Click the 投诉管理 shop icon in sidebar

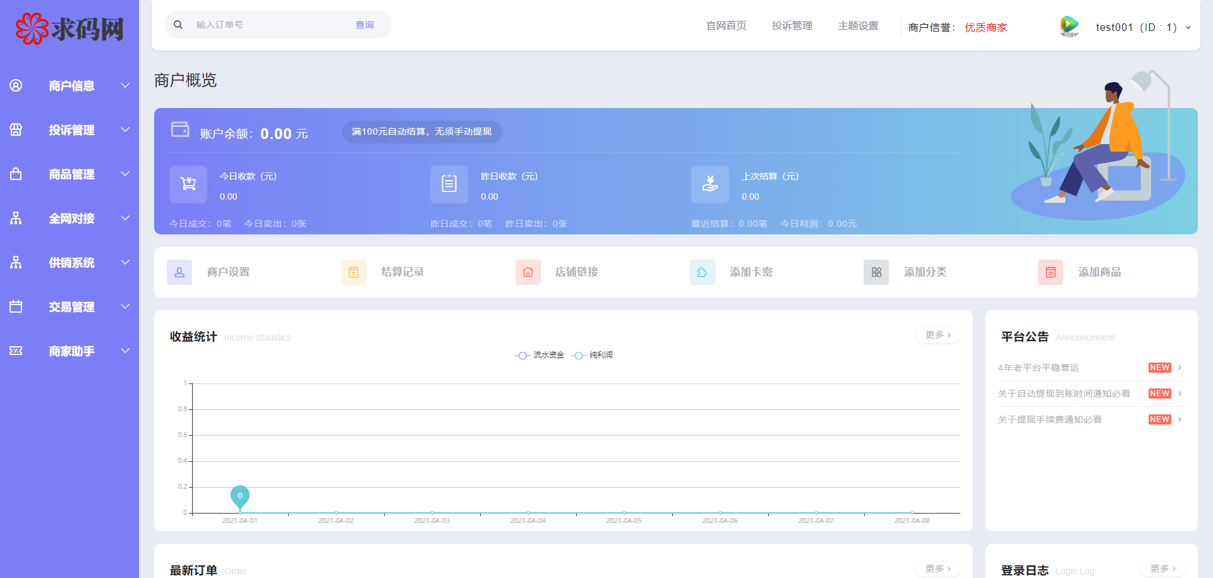pos(16,129)
